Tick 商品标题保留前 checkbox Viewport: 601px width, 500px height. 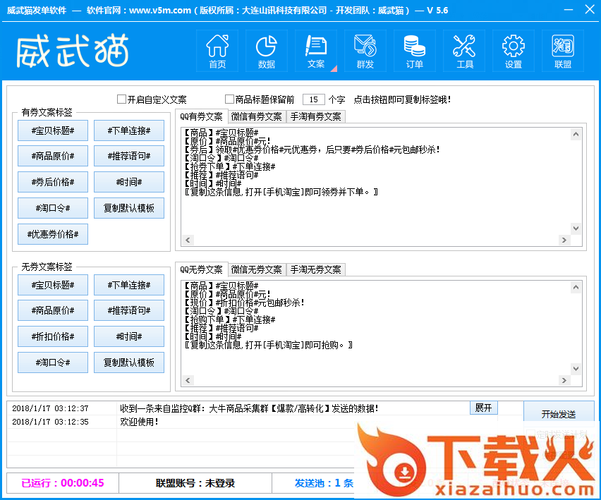[229, 99]
